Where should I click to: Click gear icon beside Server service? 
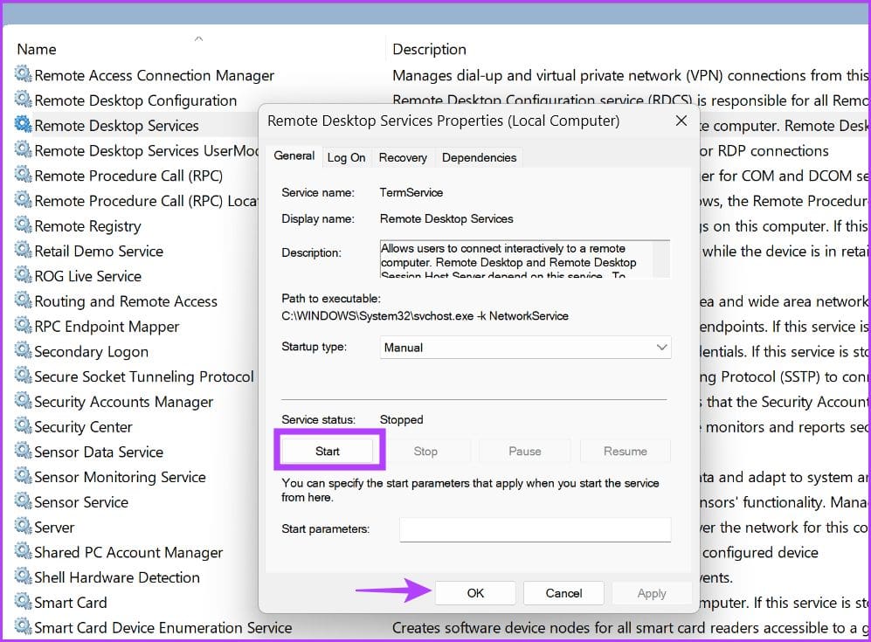coord(24,525)
